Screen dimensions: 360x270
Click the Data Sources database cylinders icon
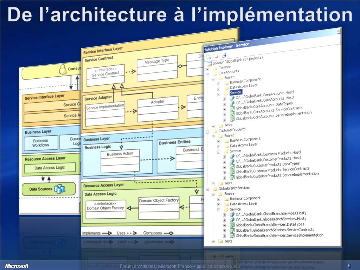pyautogui.click(x=59, y=189)
